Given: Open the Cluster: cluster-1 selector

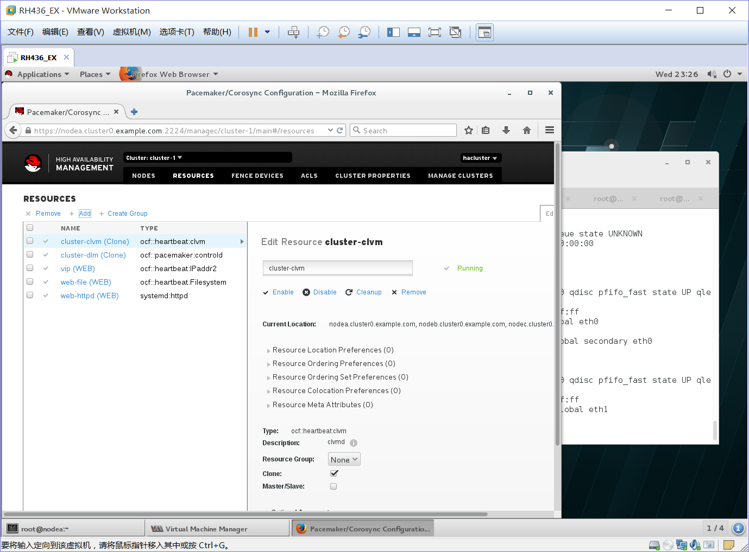Looking at the screenshot, I should point(207,158).
